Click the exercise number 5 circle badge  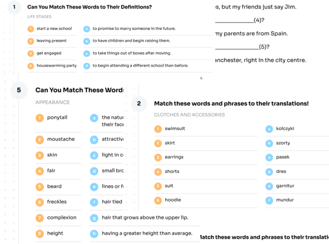tap(19, 90)
